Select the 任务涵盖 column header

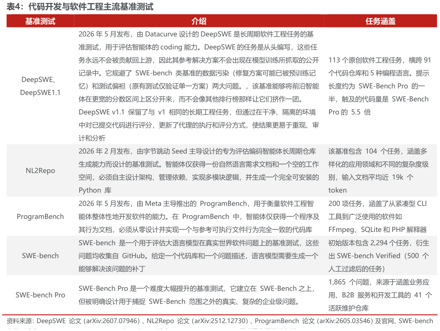point(380,21)
